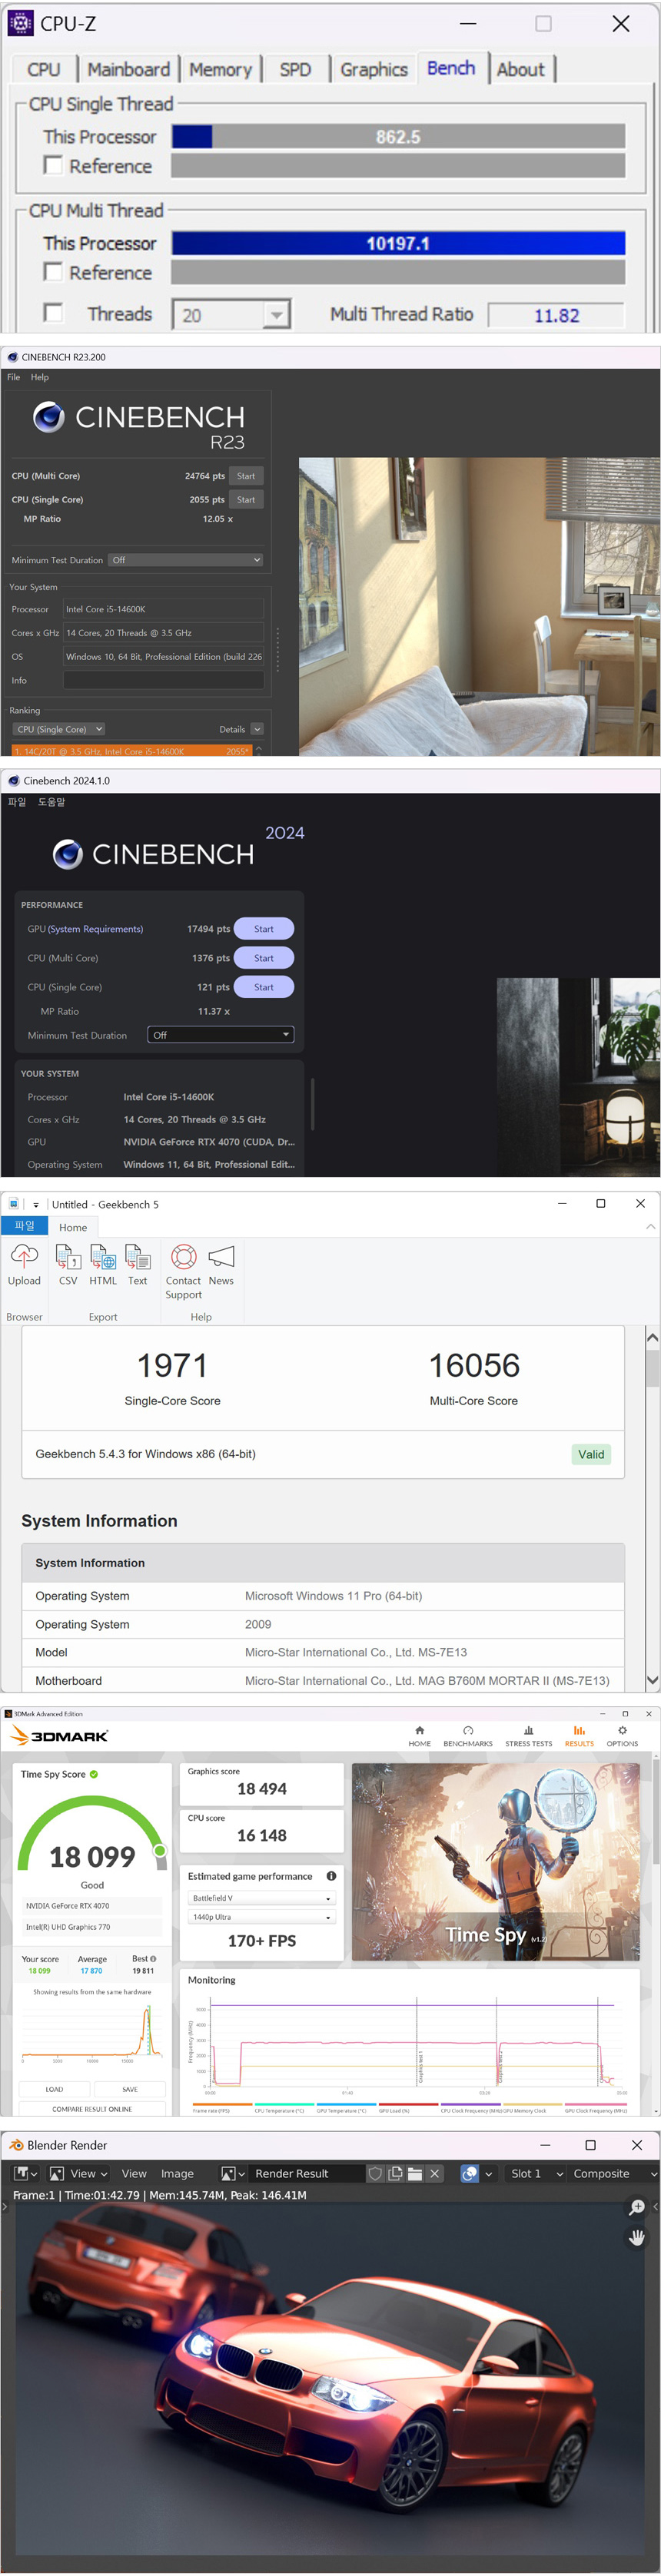Expand the Details dropdown in Cinebench R23
The height and width of the screenshot is (2576, 661).
point(257,729)
